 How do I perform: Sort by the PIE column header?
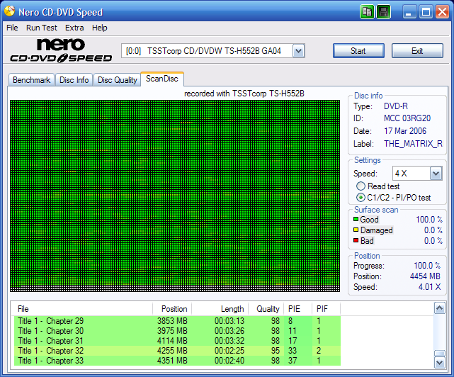click(x=298, y=309)
